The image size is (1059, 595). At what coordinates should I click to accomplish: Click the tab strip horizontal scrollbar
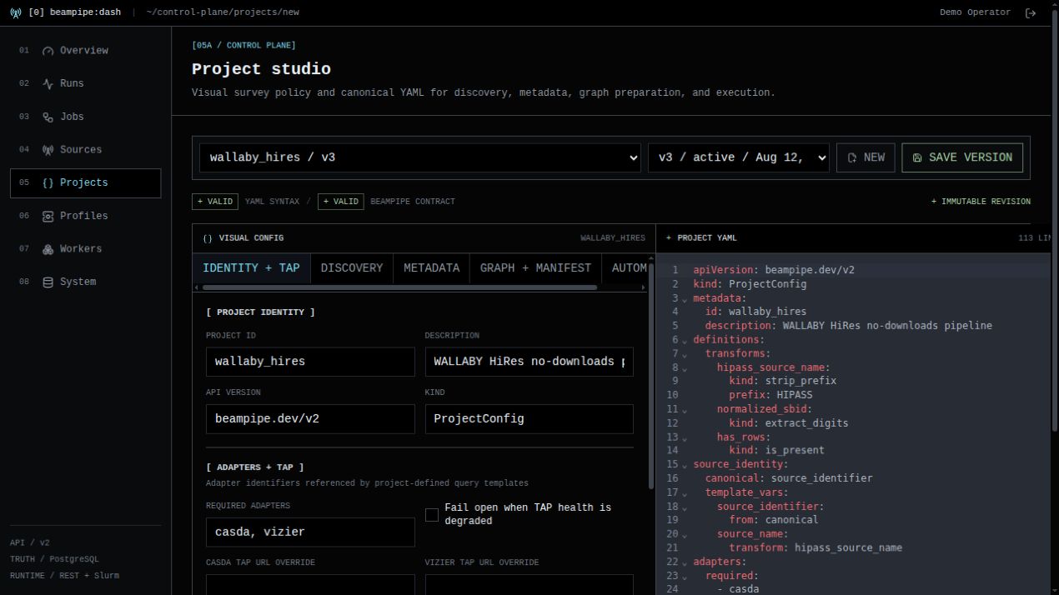point(399,287)
